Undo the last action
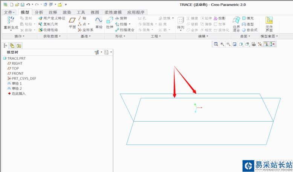Screen dimensions: 293x172 [28, 5]
